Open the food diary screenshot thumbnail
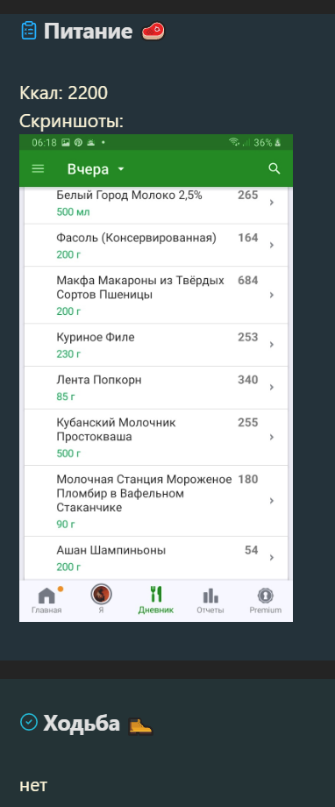 (x=156, y=378)
